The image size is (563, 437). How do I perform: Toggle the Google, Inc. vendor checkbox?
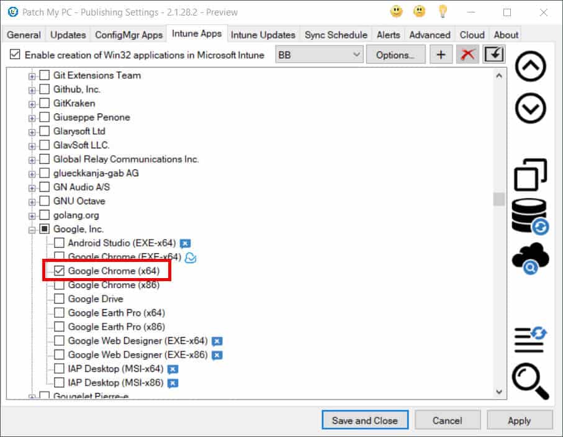point(45,229)
